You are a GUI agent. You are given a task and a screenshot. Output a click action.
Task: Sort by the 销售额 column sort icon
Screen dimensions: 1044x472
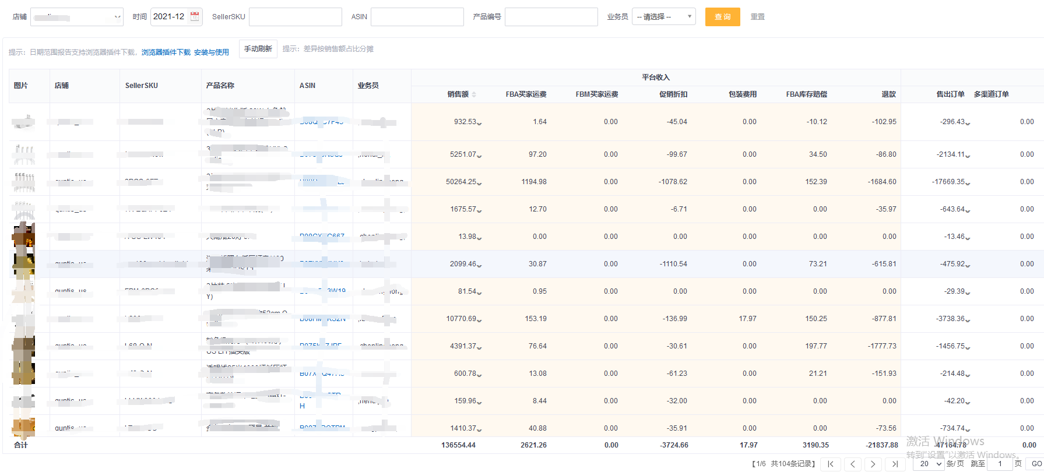(x=474, y=94)
